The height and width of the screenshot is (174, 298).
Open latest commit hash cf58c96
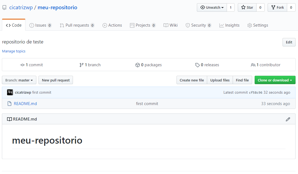click(256, 92)
